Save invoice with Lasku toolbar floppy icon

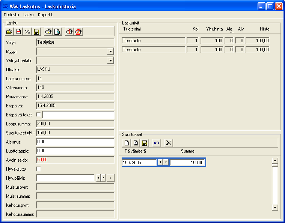point(36,32)
